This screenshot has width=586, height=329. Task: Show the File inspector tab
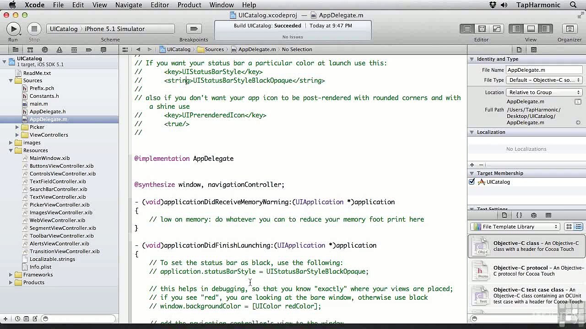coord(519,49)
